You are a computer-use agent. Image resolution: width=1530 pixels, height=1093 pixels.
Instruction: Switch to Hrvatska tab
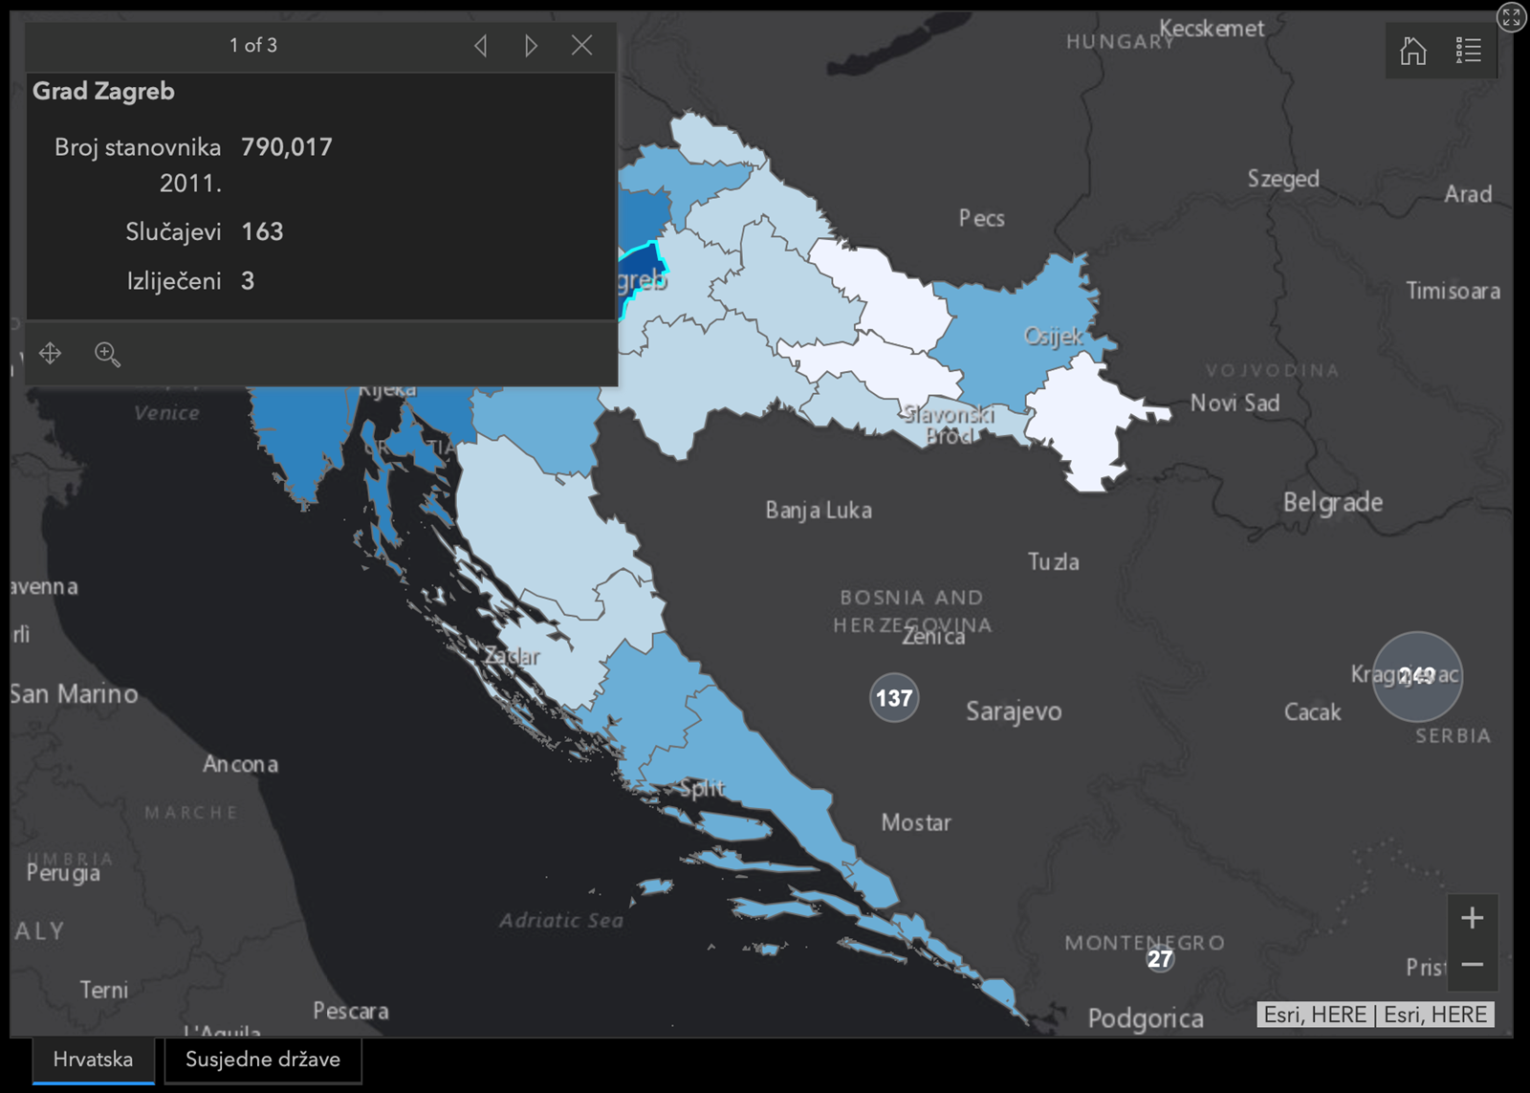click(93, 1060)
